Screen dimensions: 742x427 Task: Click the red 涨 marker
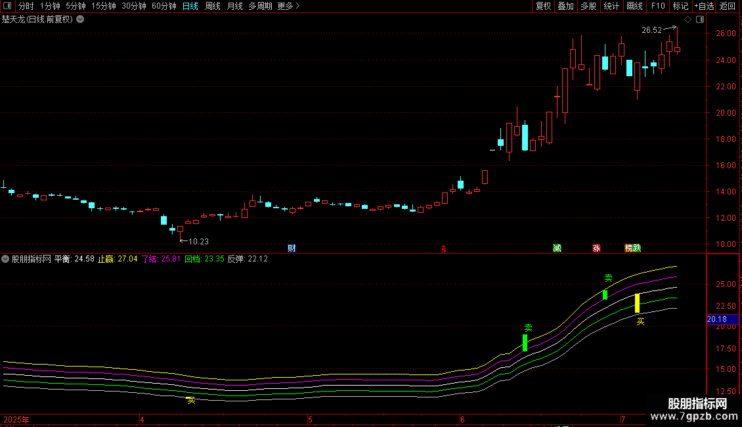click(x=597, y=248)
